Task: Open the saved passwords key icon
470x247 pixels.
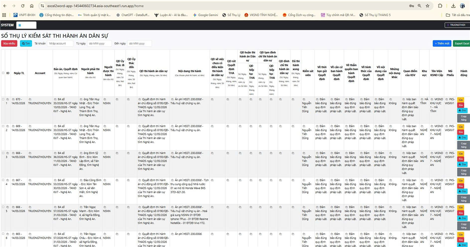Action: click(x=412, y=6)
